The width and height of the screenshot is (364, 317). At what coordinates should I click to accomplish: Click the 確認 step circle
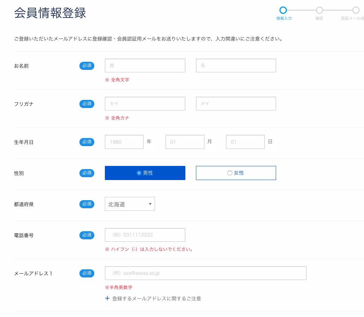tap(320, 10)
